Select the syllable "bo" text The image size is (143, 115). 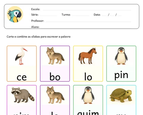pyautogui.click(x=55, y=77)
